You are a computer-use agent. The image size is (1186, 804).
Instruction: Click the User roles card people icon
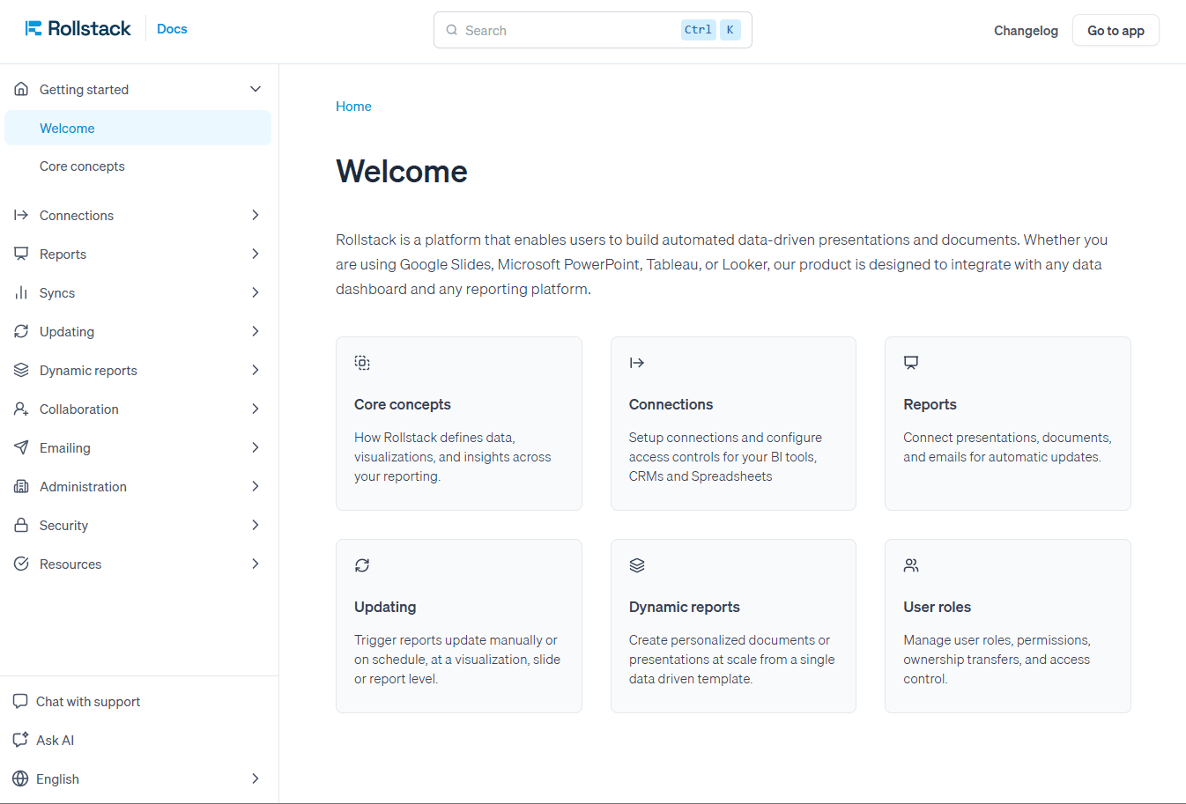pos(911,565)
